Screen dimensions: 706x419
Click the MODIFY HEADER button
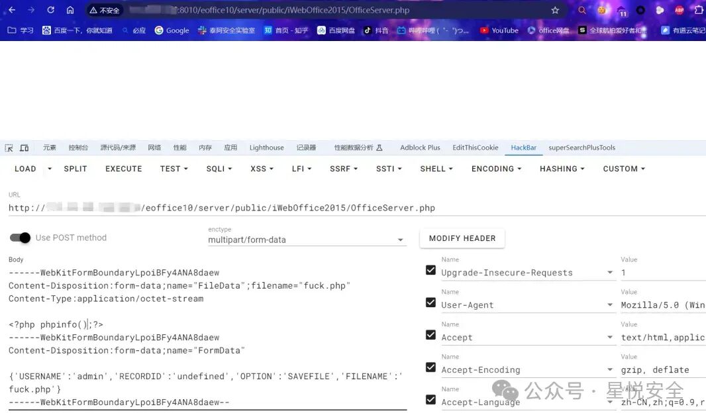tap(462, 238)
